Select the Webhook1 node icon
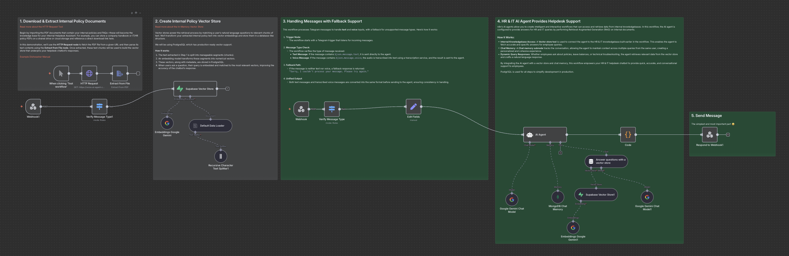 pyautogui.click(x=33, y=107)
